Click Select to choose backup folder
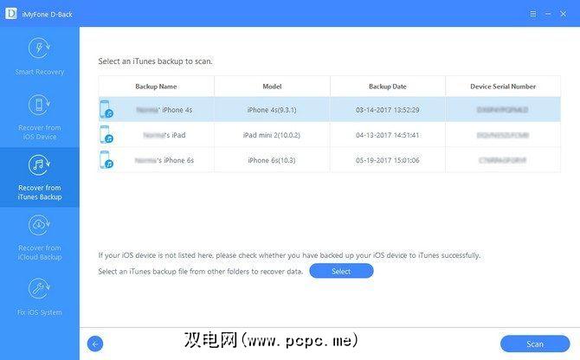The height and width of the screenshot is (360, 580). [341, 271]
